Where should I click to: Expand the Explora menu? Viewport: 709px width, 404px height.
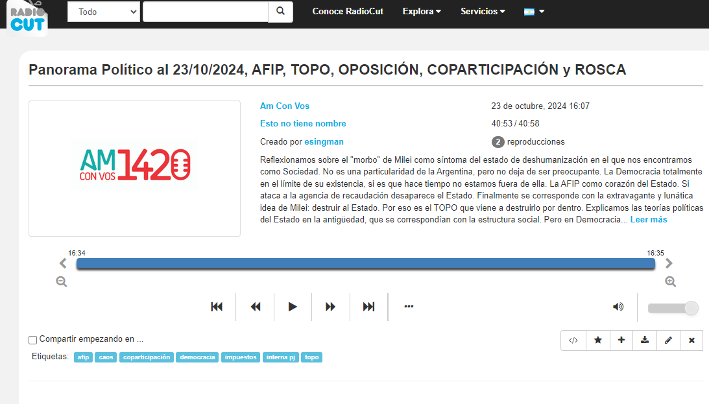tap(422, 12)
